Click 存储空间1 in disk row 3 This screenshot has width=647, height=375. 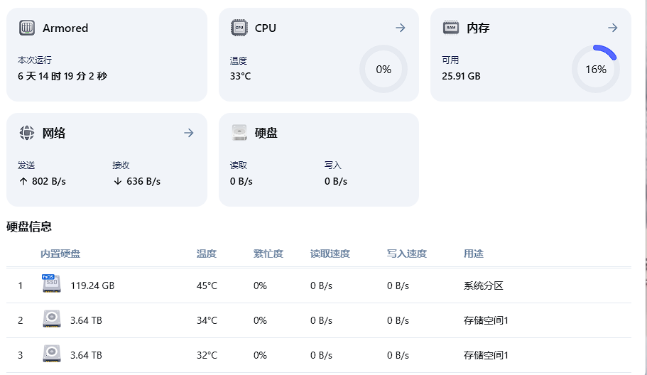pyautogui.click(x=486, y=355)
